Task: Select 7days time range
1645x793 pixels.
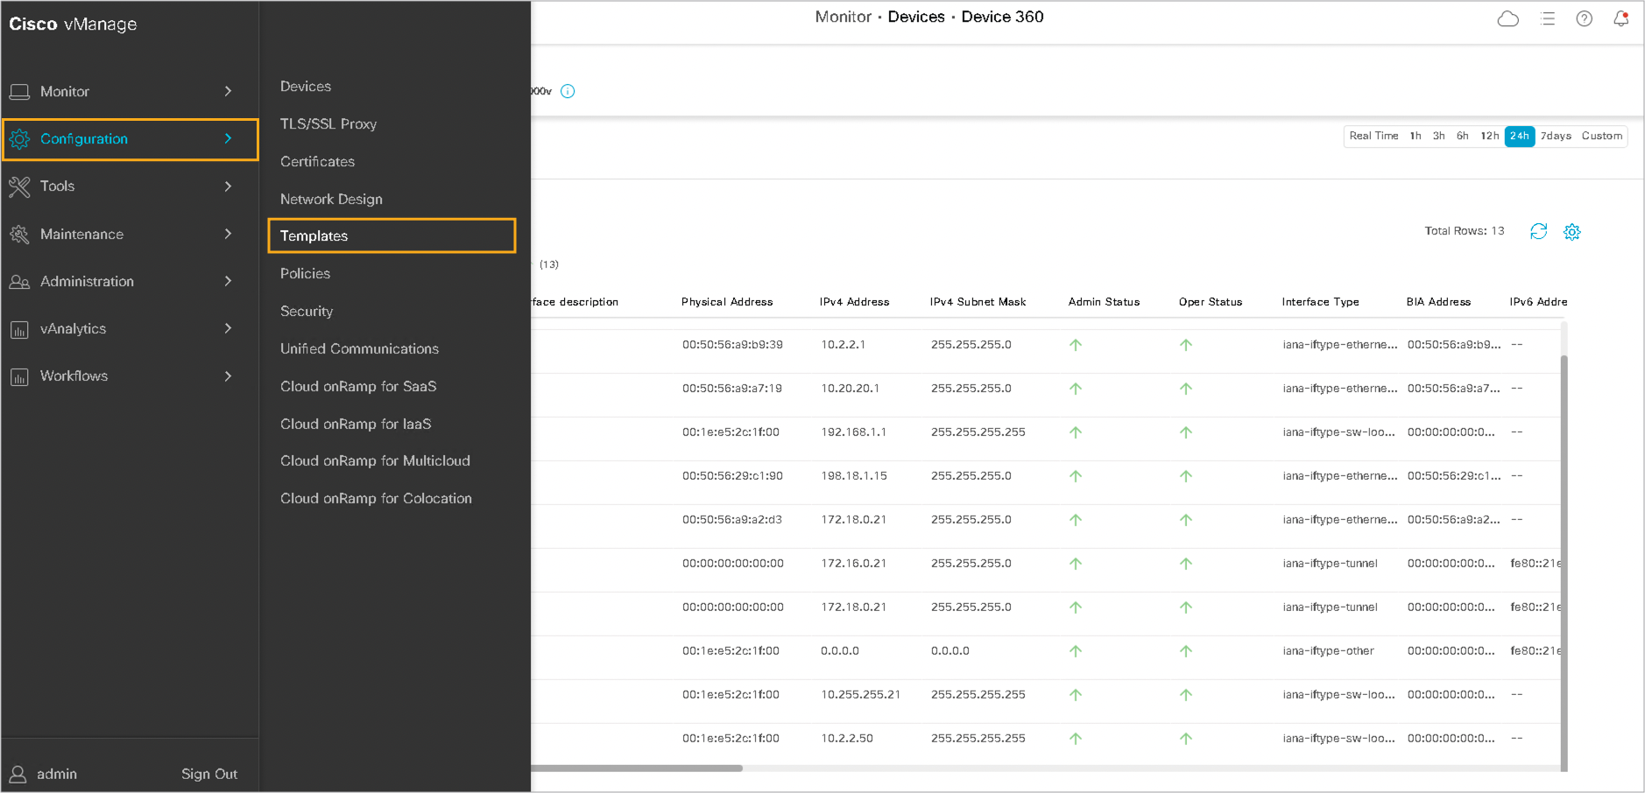Action: pos(1556,137)
